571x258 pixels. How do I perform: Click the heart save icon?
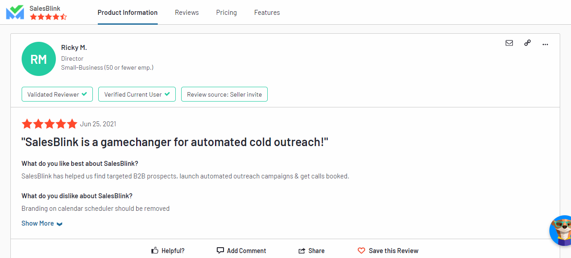[361, 251]
